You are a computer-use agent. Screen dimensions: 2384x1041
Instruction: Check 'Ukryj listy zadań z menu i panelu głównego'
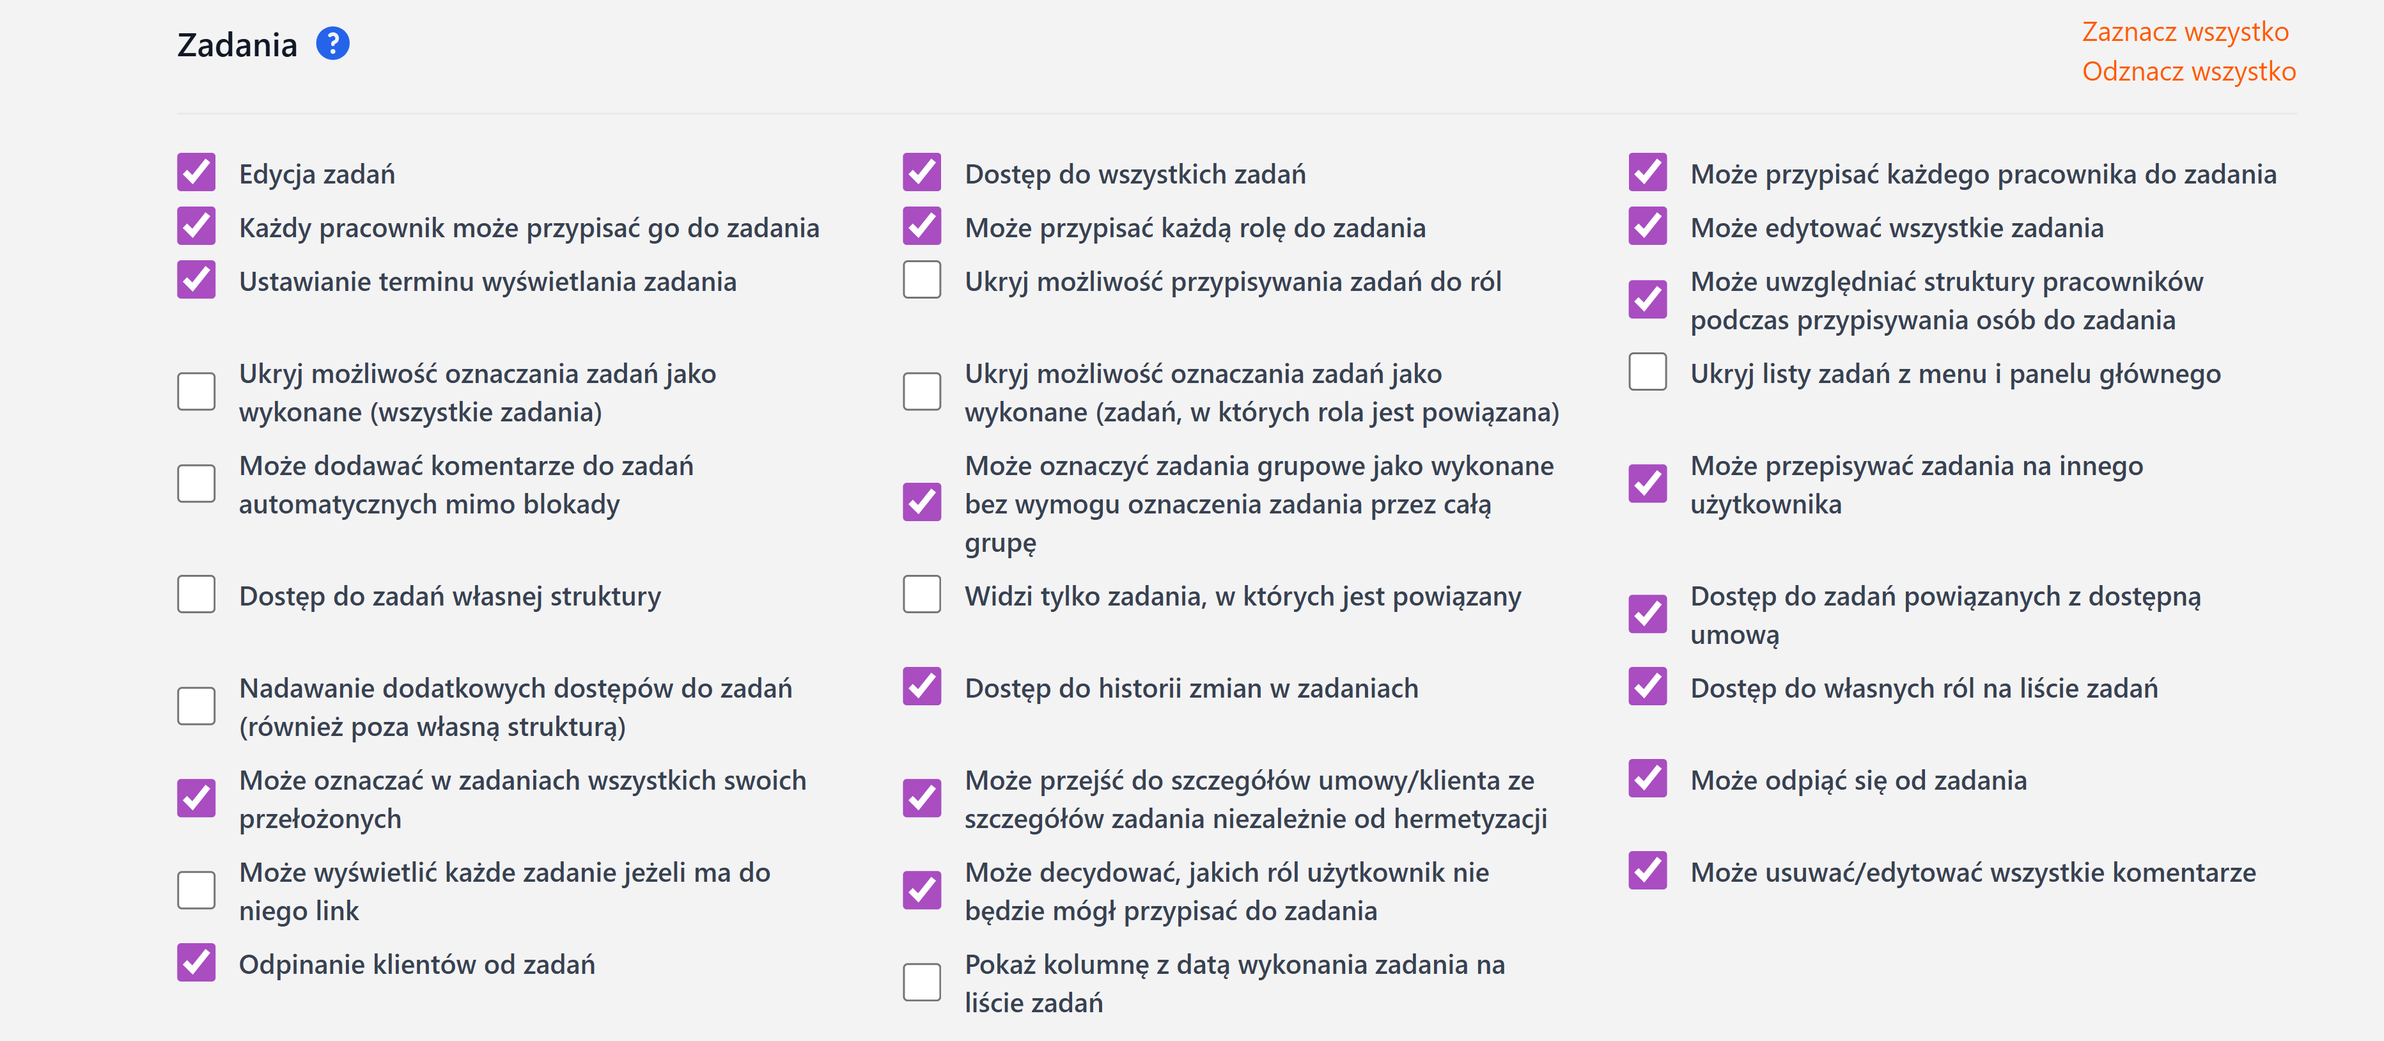pos(1648,372)
